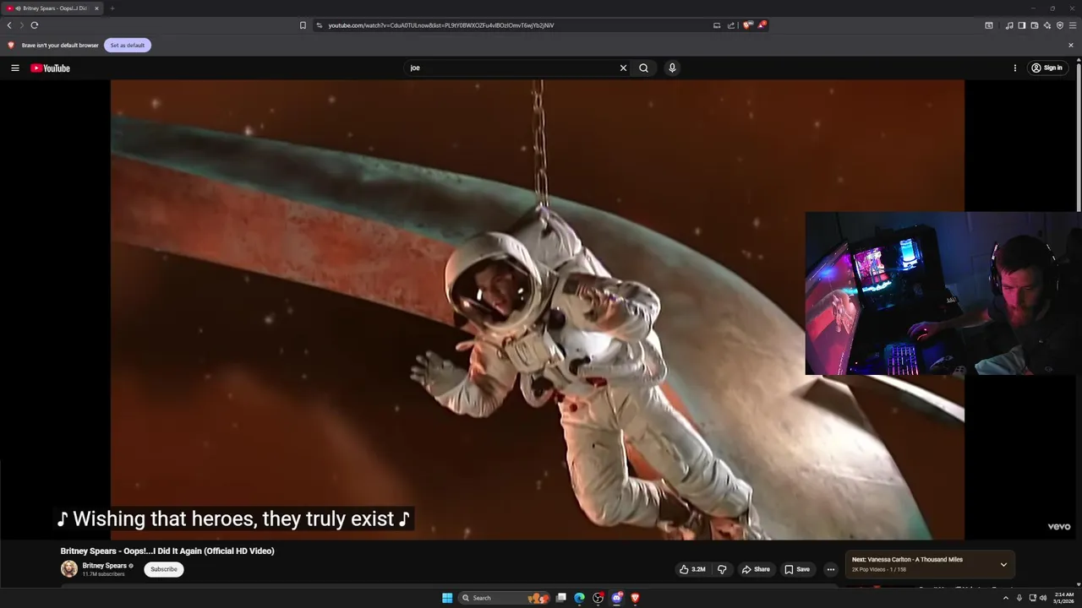Bookmark this page in Brave
Viewport: 1082px width, 608px height.
(303, 25)
